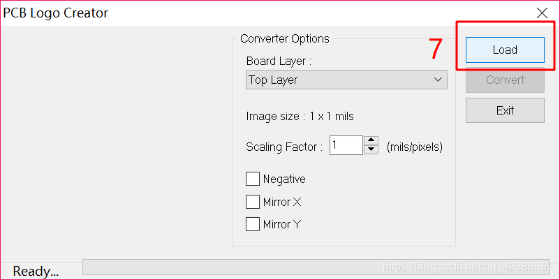Exit the PCB Logo Creator dialog
The height and width of the screenshot is (280, 560).
coord(505,110)
